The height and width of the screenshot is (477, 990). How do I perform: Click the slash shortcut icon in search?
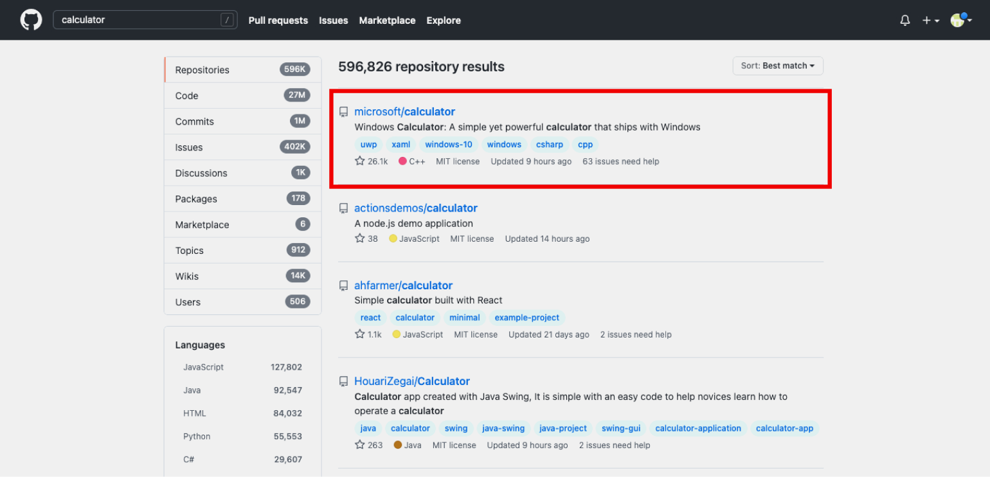pyautogui.click(x=227, y=20)
